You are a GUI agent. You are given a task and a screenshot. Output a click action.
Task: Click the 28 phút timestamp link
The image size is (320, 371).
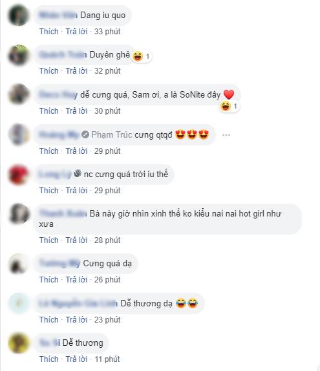point(107,240)
